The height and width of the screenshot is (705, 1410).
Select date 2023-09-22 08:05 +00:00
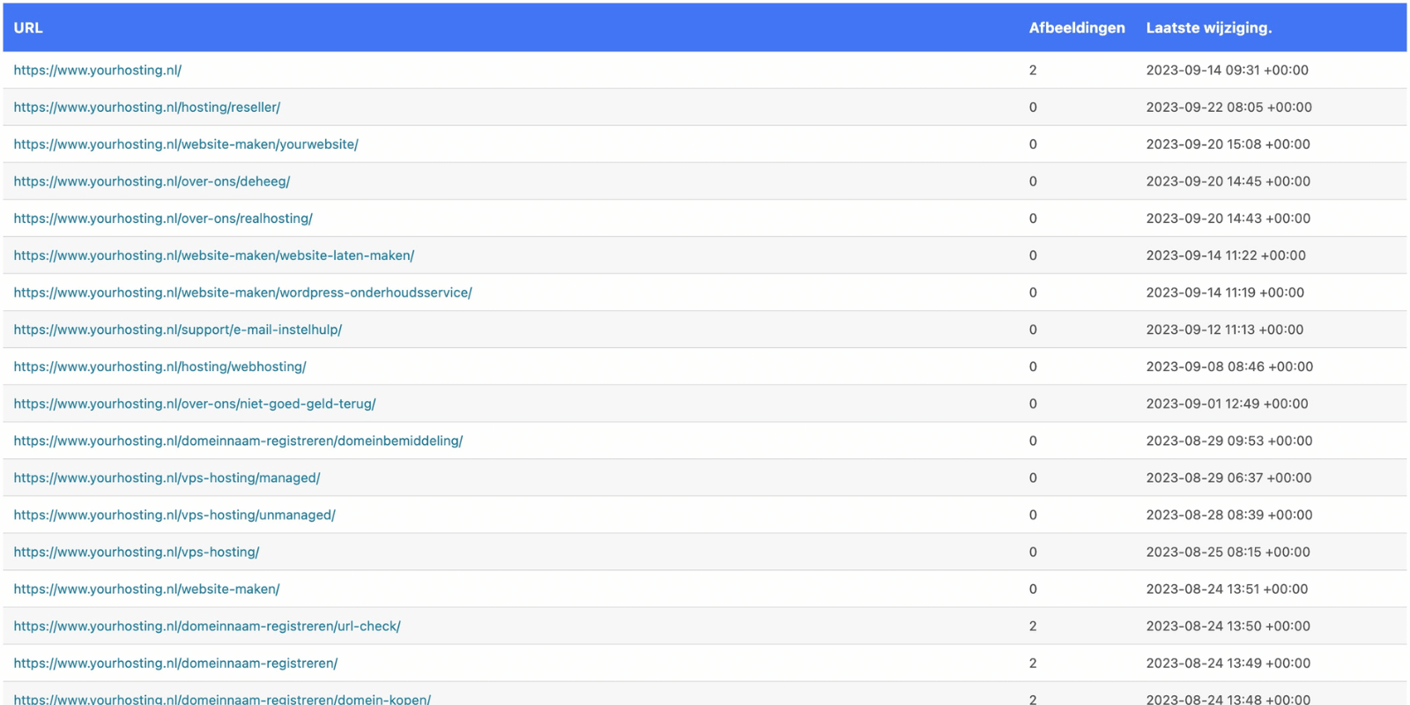[1229, 108]
